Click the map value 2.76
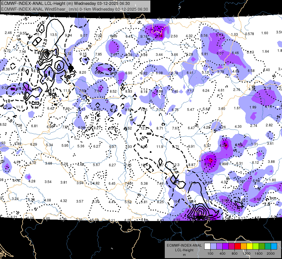 tap(237, 90)
